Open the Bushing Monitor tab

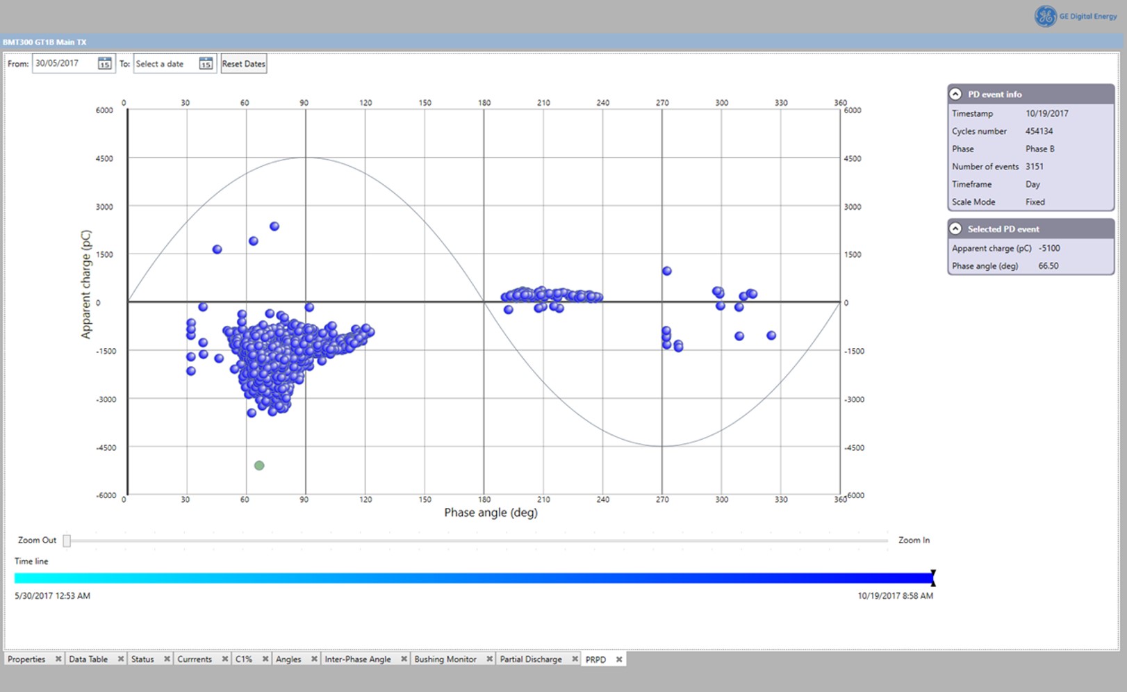445,659
